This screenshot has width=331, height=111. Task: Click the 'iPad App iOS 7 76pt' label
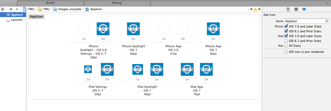click(197, 90)
